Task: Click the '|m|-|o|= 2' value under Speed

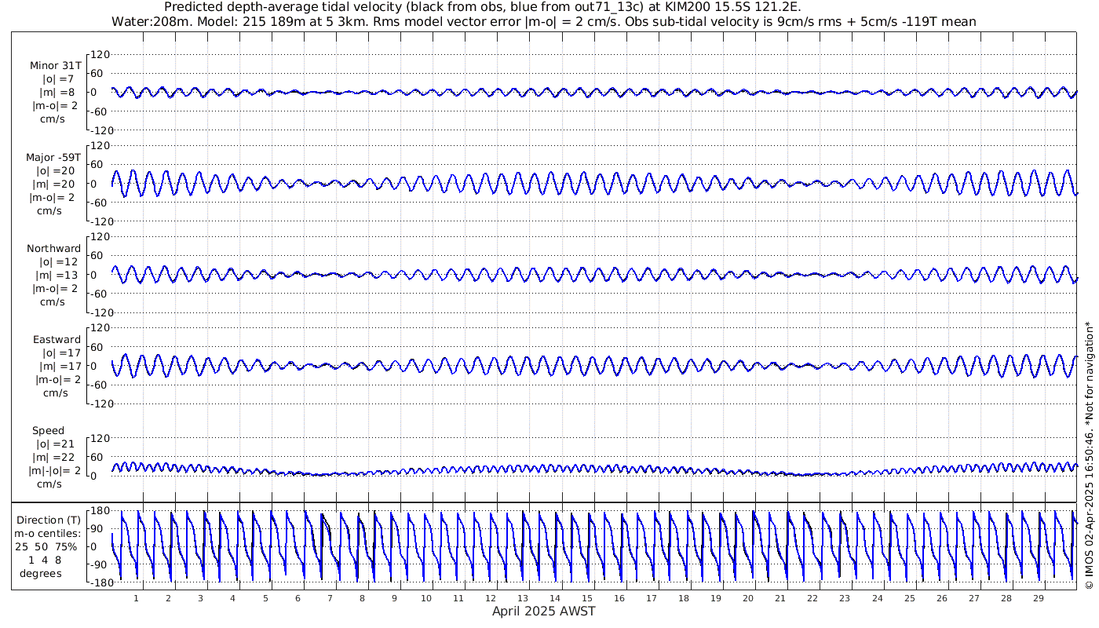Action: click(55, 470)
